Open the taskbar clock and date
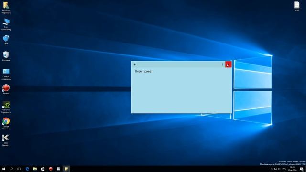 (292, 169)
